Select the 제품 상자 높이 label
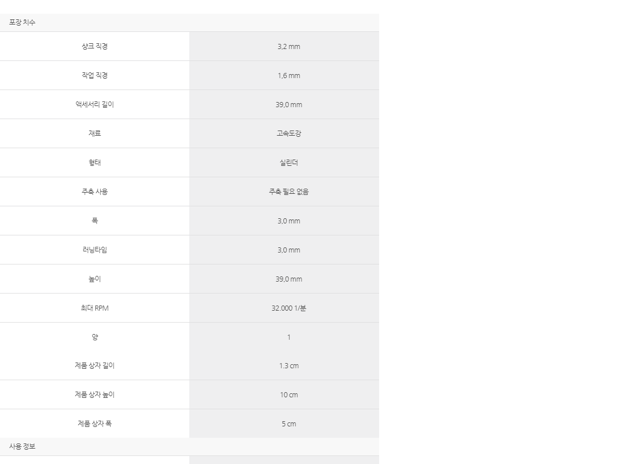Viewport: 630px width, 464px height. click(95, 394)
